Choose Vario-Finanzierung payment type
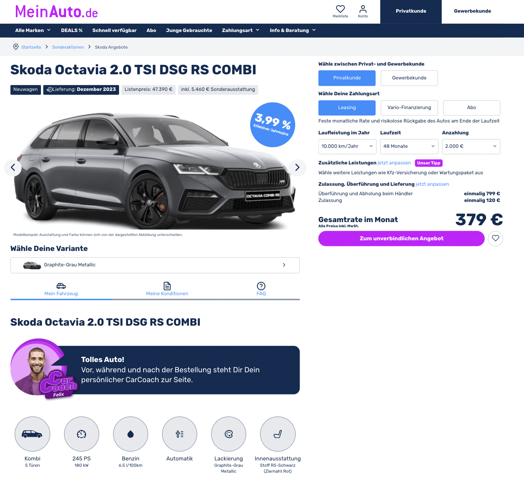Image resolution: width=524 pixels, height=479 pixels. [409, 107]
